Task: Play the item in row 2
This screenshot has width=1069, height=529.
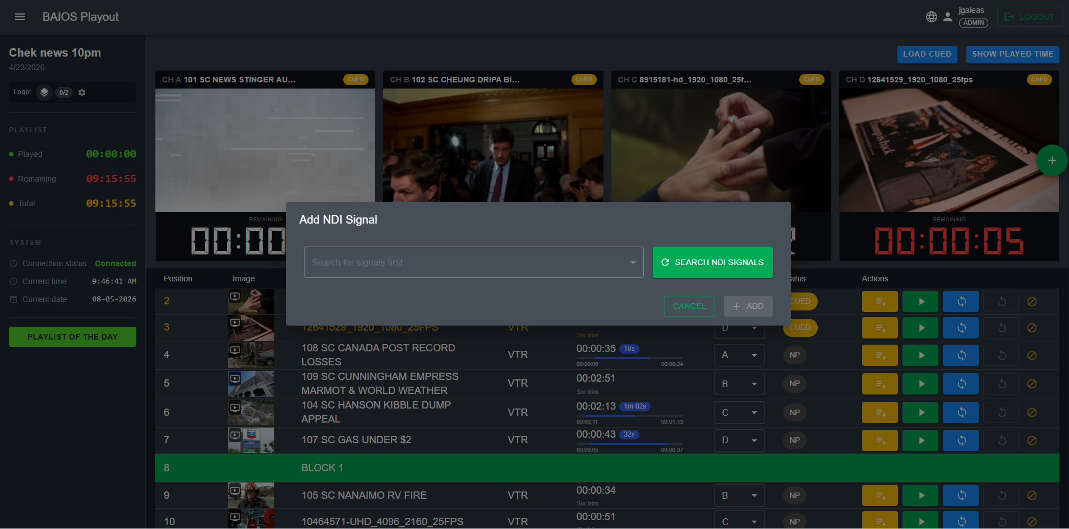Action: 920,301
